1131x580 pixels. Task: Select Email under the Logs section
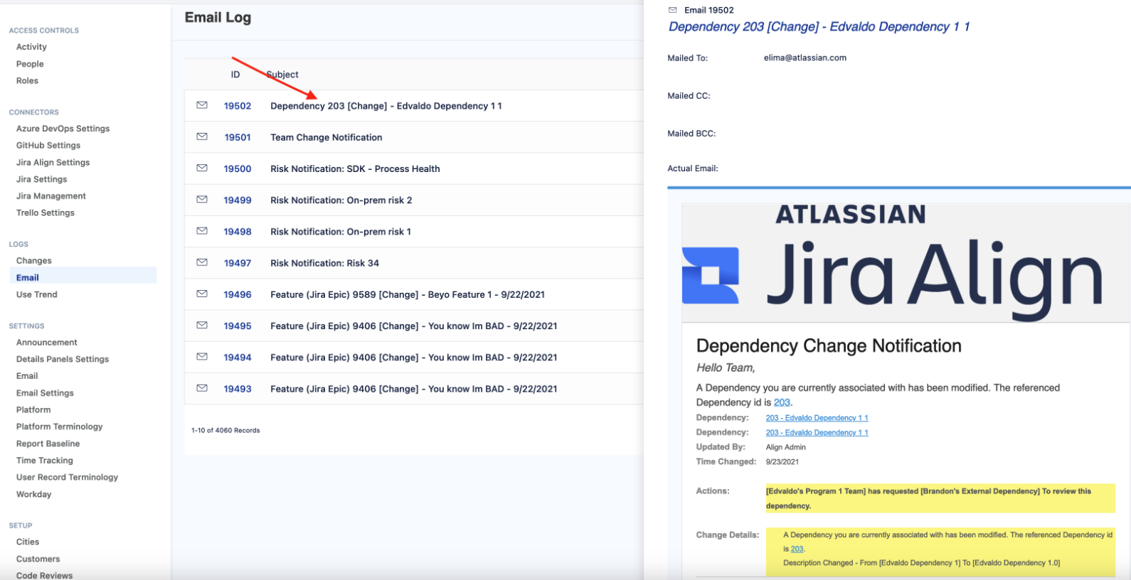27,278
